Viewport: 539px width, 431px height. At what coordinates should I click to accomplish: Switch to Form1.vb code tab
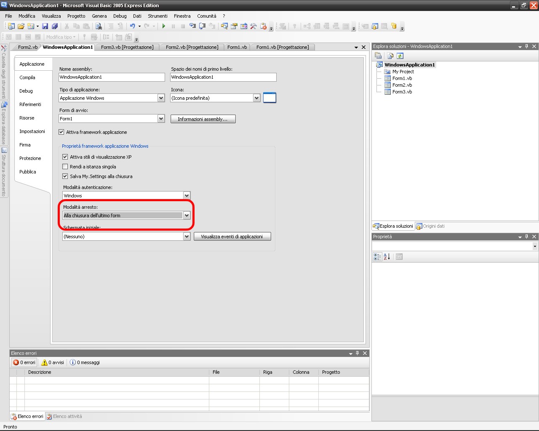[237, 47]
